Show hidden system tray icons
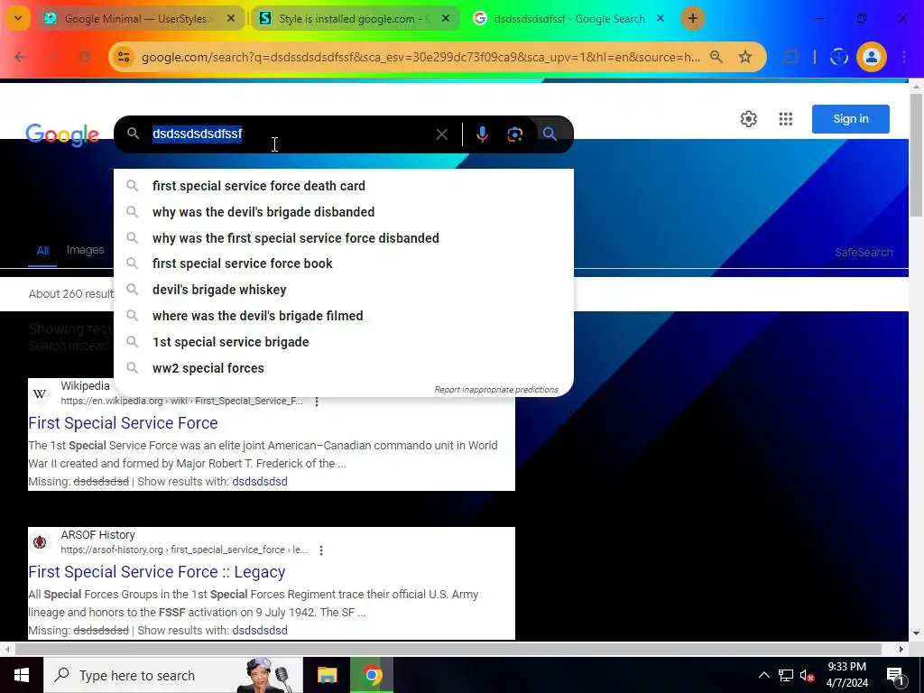The width and height of the screenshot is (924, 693). point(763,675)
